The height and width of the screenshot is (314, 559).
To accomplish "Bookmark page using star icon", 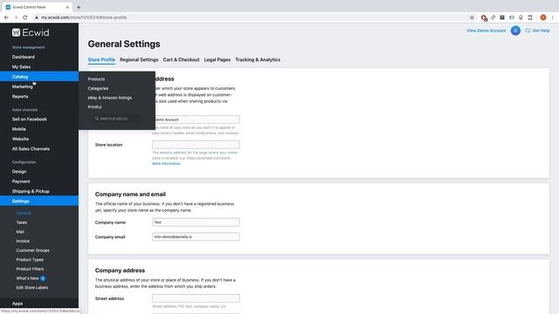I will 472,17.
